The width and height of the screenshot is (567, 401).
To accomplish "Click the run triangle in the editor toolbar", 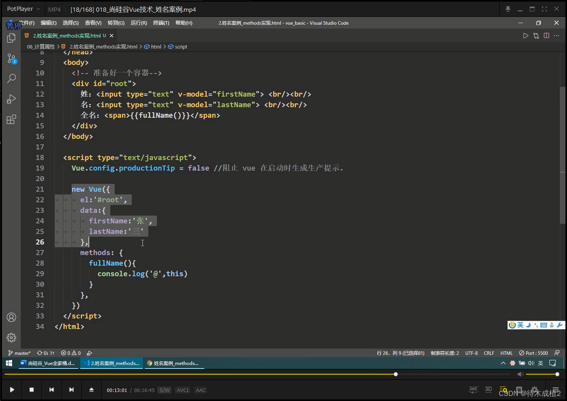I will 526,36.
